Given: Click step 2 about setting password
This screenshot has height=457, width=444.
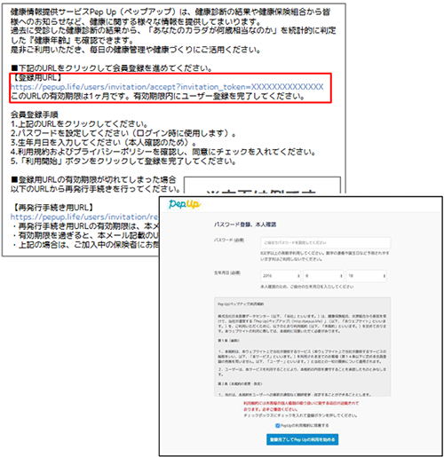Looking at the screenshot, I should [x=123, y=133].
